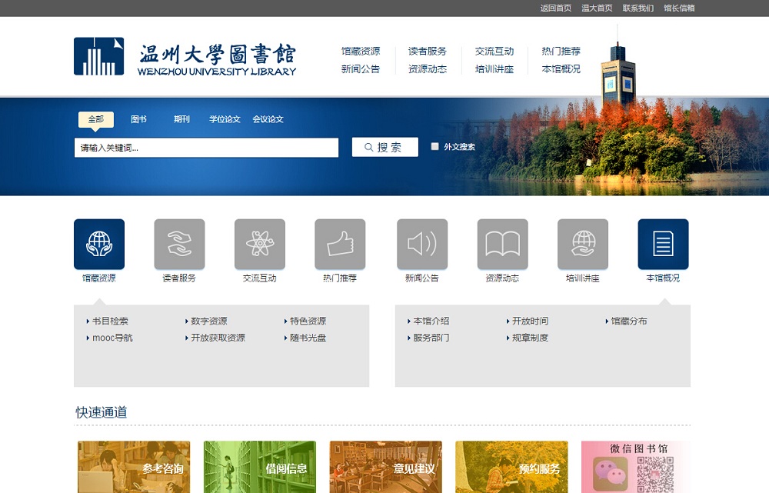This screenshot has width=769, height=493.
Task: Click the 搜索 search button
Action: (x=385, y=147)
